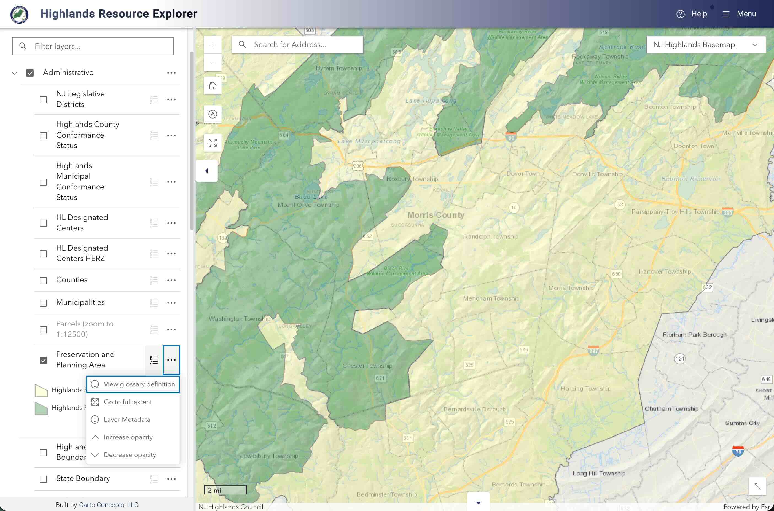
Task: Check the NJ Legislative Districts layer
Action: 43,99
